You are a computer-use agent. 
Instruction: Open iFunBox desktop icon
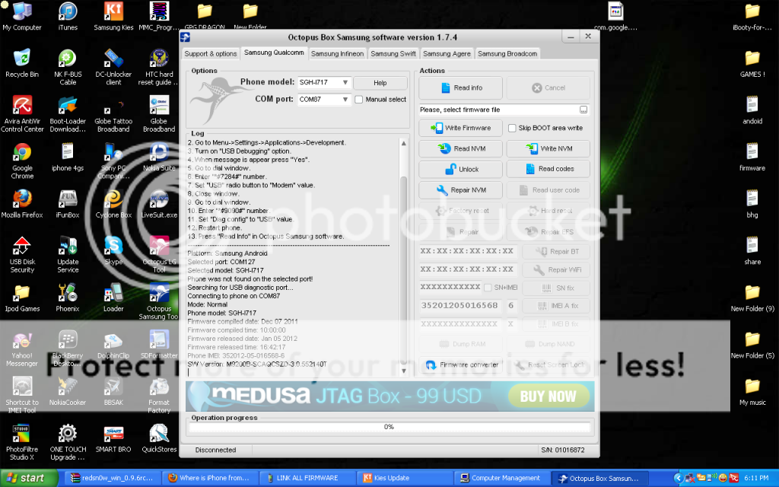68,204
